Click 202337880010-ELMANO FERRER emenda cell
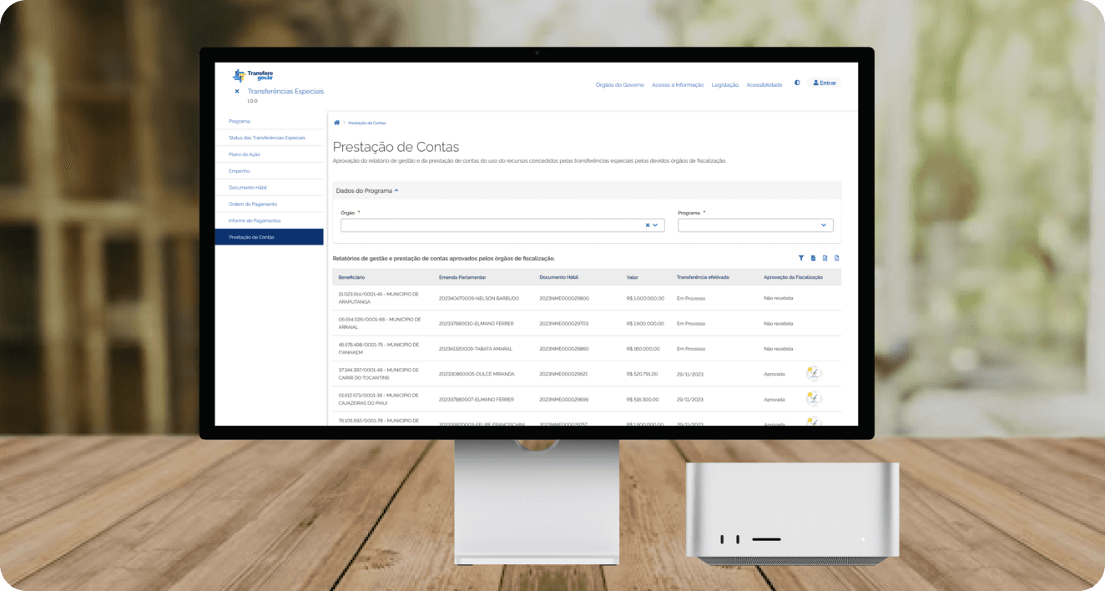Viewport: 1105px width, 591px height. [477, 323]
